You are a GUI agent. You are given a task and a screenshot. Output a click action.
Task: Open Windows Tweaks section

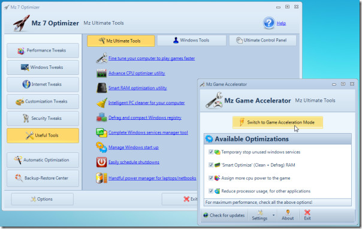click(x=43, y=67)
